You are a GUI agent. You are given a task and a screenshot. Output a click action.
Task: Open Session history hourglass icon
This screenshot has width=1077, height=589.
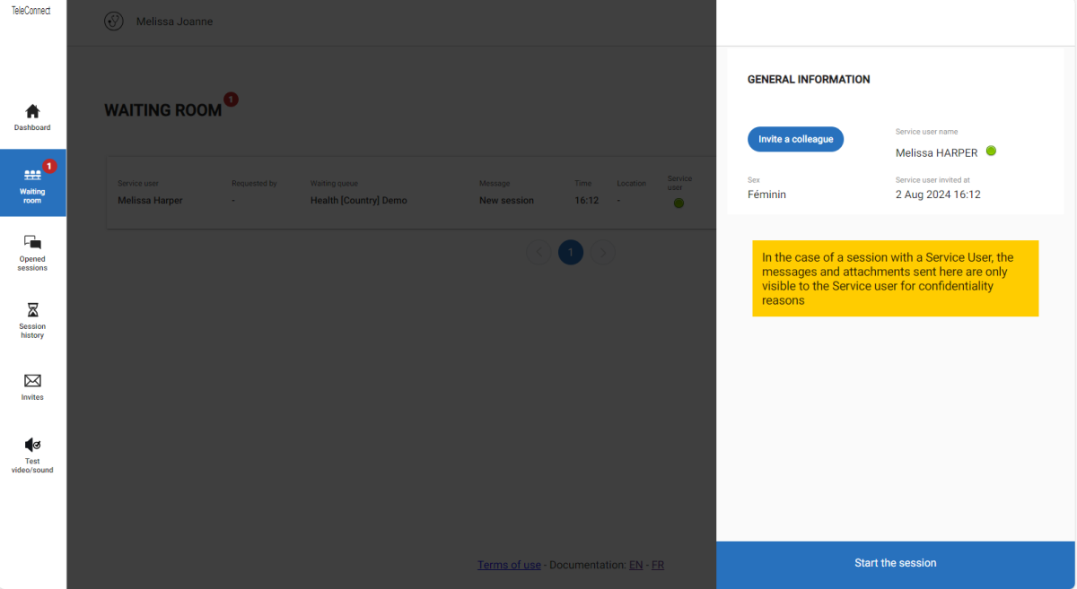click(x=32, y=310)
